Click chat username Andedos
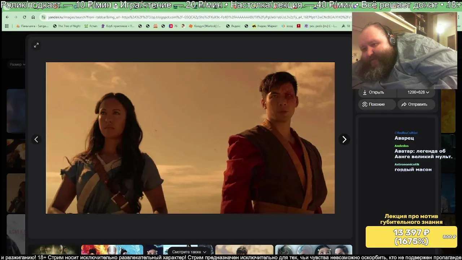Image resolution: width=462 pixels, height=260 pixels. [401, 146]
